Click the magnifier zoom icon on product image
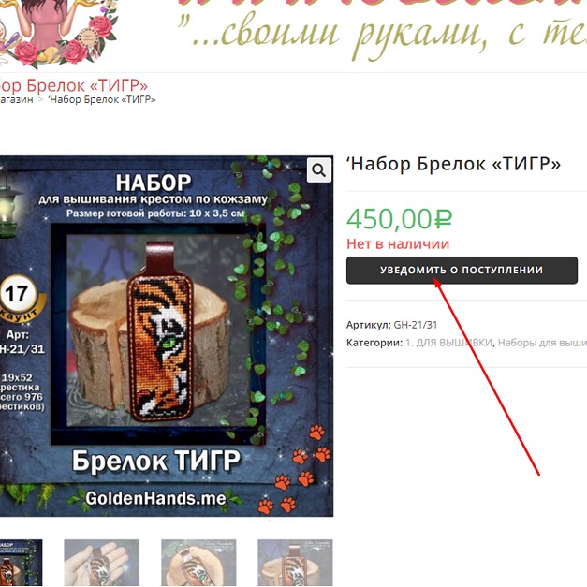This screenshot has width=587, height=587. [319, 170]
